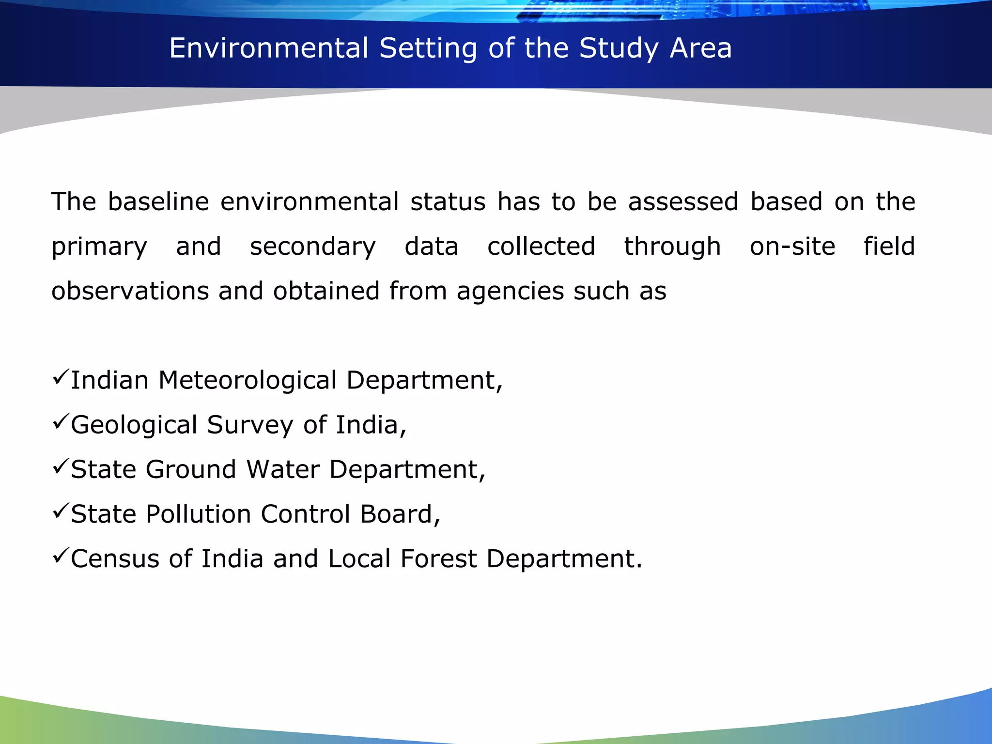This screenshot has width=992, height=744.
Task: Select the 'State Ground Water Department,' bullet text
Action: (278, 469)
